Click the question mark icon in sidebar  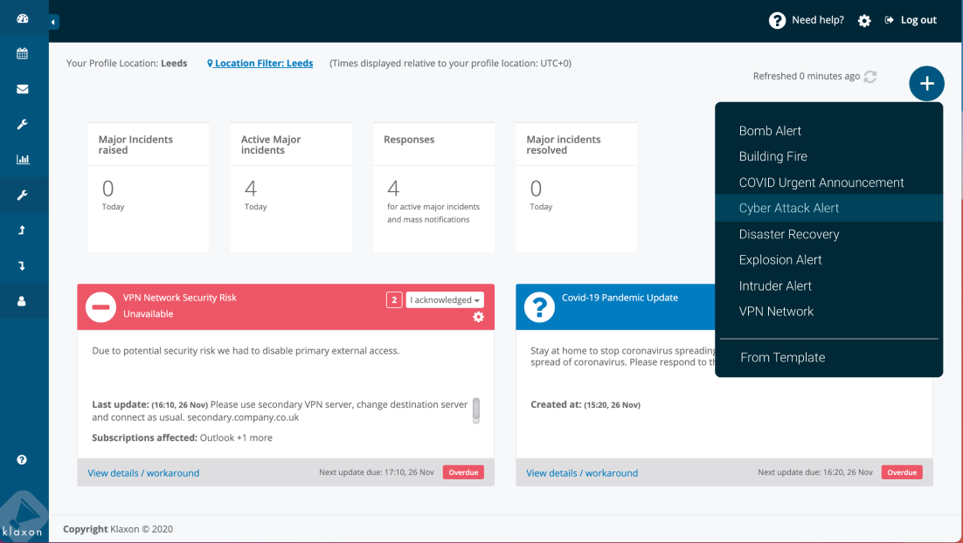pyautogui.click(x=23, y=459)
